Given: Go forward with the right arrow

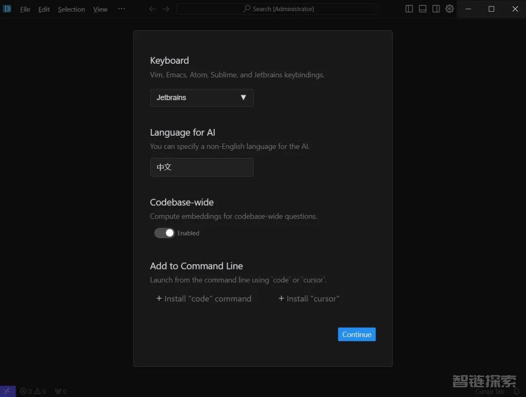Looking at the screenshot, I should (x=166, y=9).
